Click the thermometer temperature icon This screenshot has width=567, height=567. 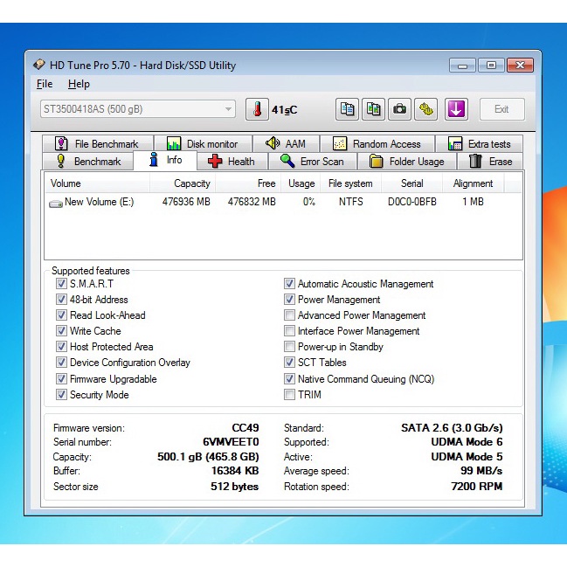pos(257,109)
